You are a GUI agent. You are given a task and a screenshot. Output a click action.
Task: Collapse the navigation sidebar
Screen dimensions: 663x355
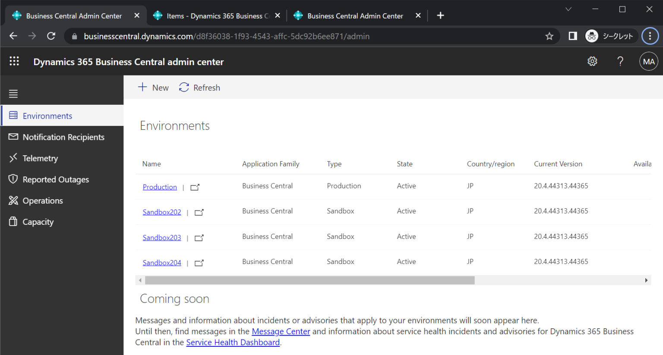click(x=13, y=94)
